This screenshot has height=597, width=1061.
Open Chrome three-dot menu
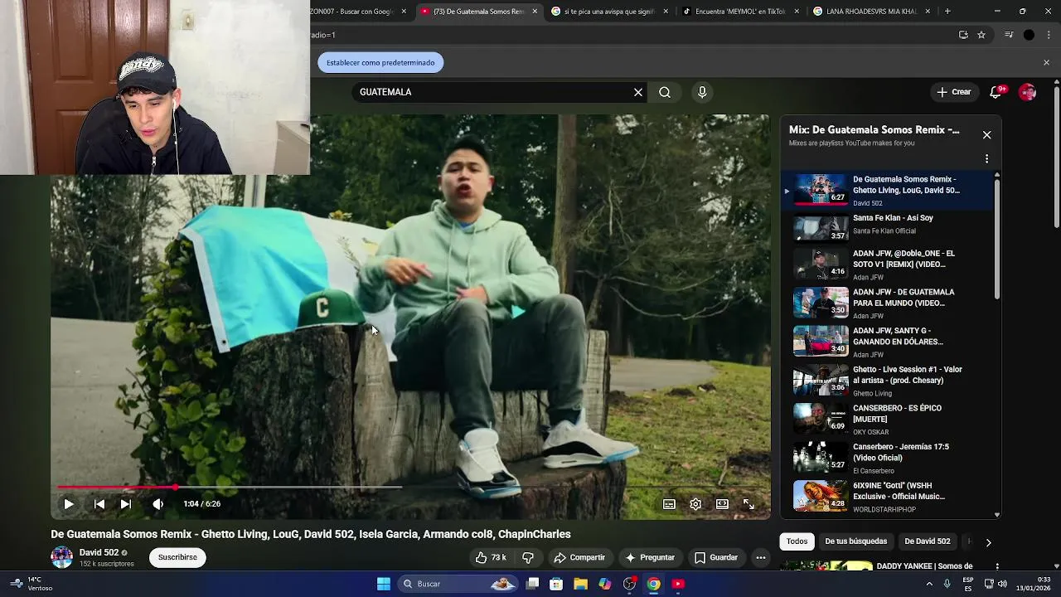1049,35
